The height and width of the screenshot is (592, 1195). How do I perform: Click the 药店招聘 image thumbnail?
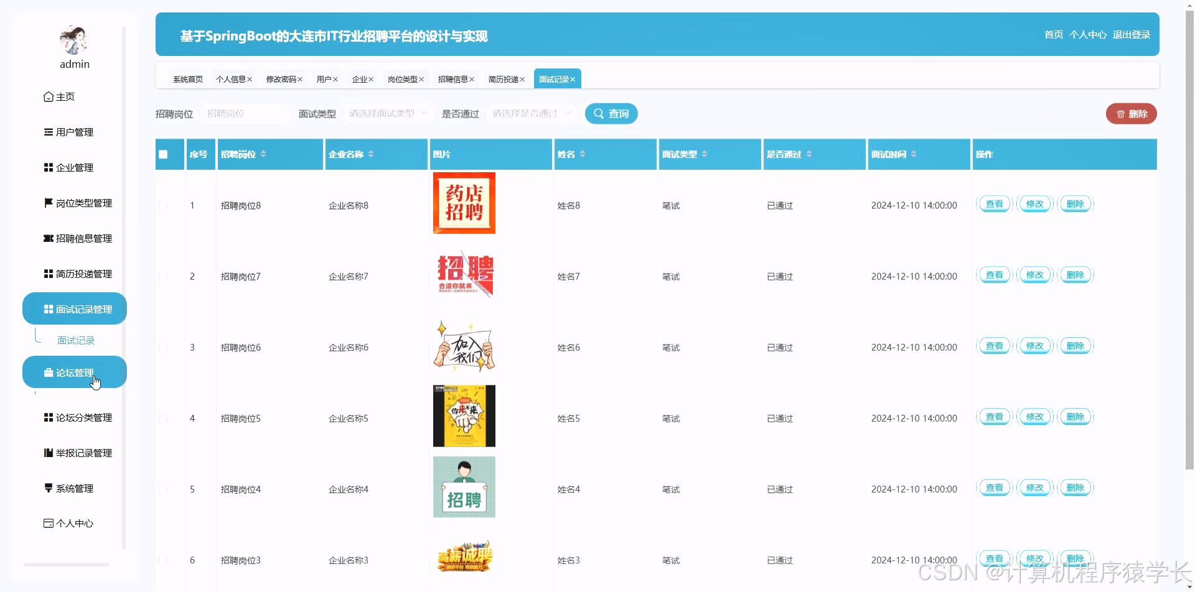[464, 203]
